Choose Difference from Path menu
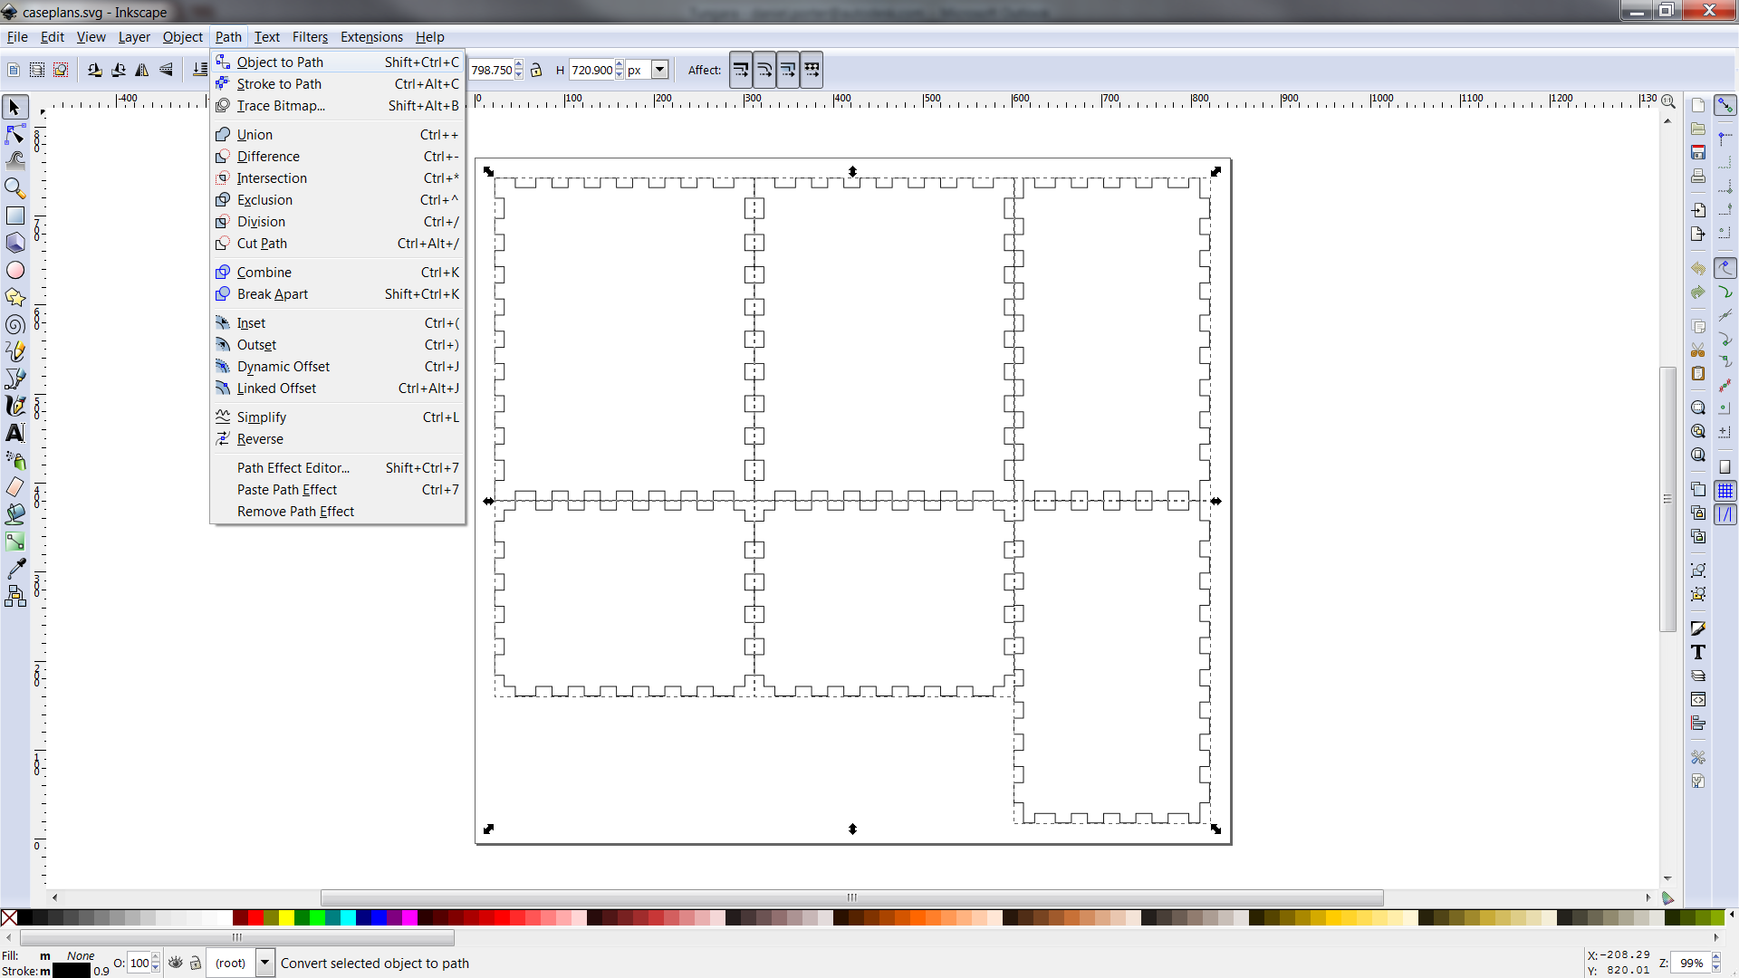The width and height of the screenshot is (1739, 978). point(338,157)
